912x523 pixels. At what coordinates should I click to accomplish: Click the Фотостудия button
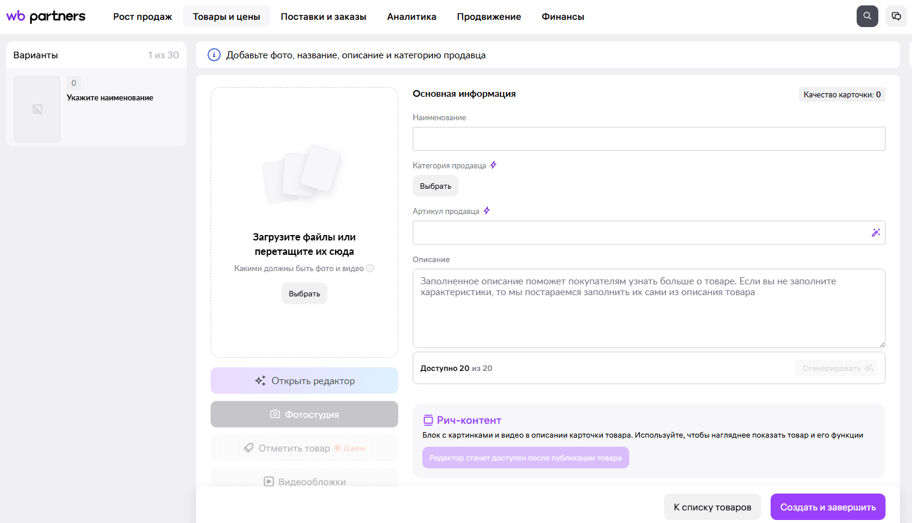(304, 414)
